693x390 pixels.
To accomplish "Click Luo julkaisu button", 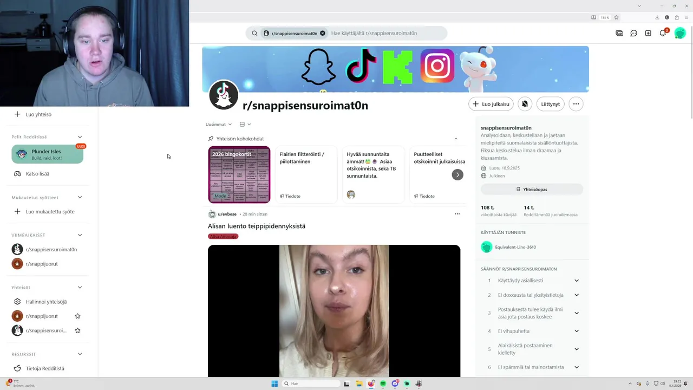I will click(491, 104).
